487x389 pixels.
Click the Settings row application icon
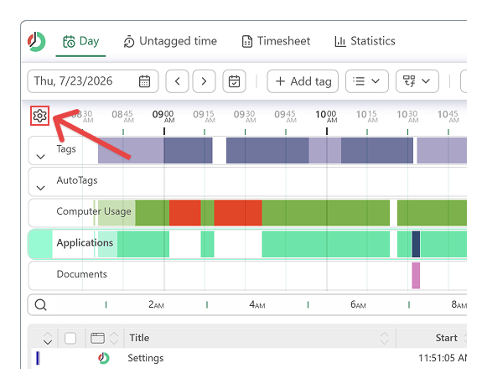(104, 358)
